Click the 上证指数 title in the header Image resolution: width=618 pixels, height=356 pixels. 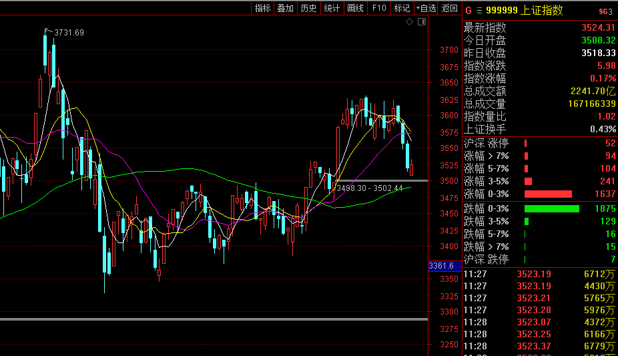pos(543,10)
